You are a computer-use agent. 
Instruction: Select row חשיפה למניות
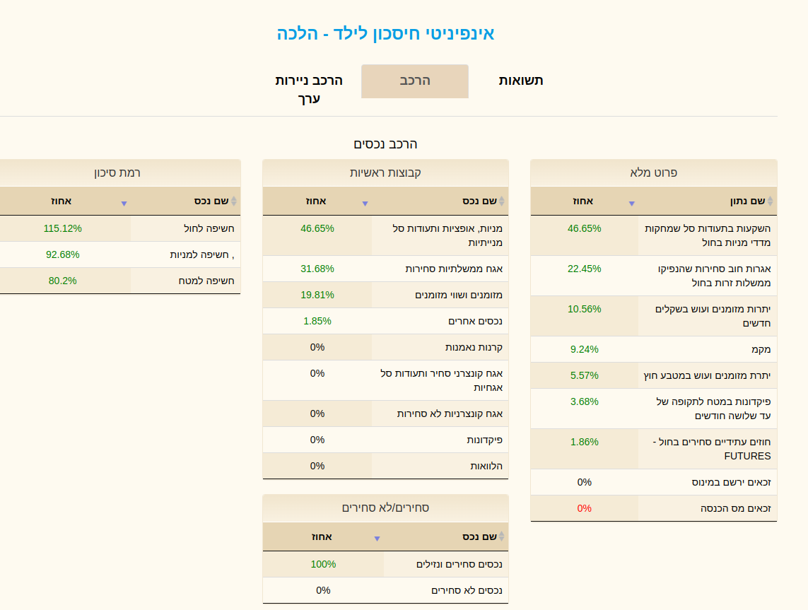point(120,254)
